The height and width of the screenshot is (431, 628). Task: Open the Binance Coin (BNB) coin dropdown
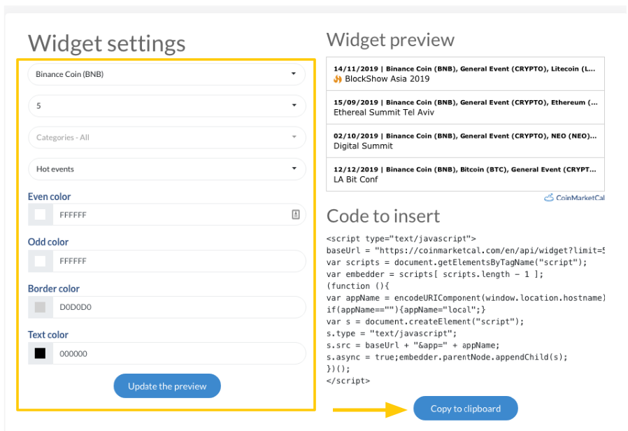coord(166,74)
